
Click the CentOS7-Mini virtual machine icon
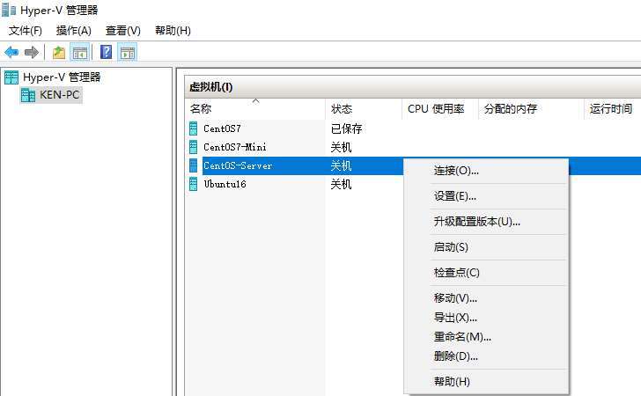pyautogui.click(x=194, y=147)
